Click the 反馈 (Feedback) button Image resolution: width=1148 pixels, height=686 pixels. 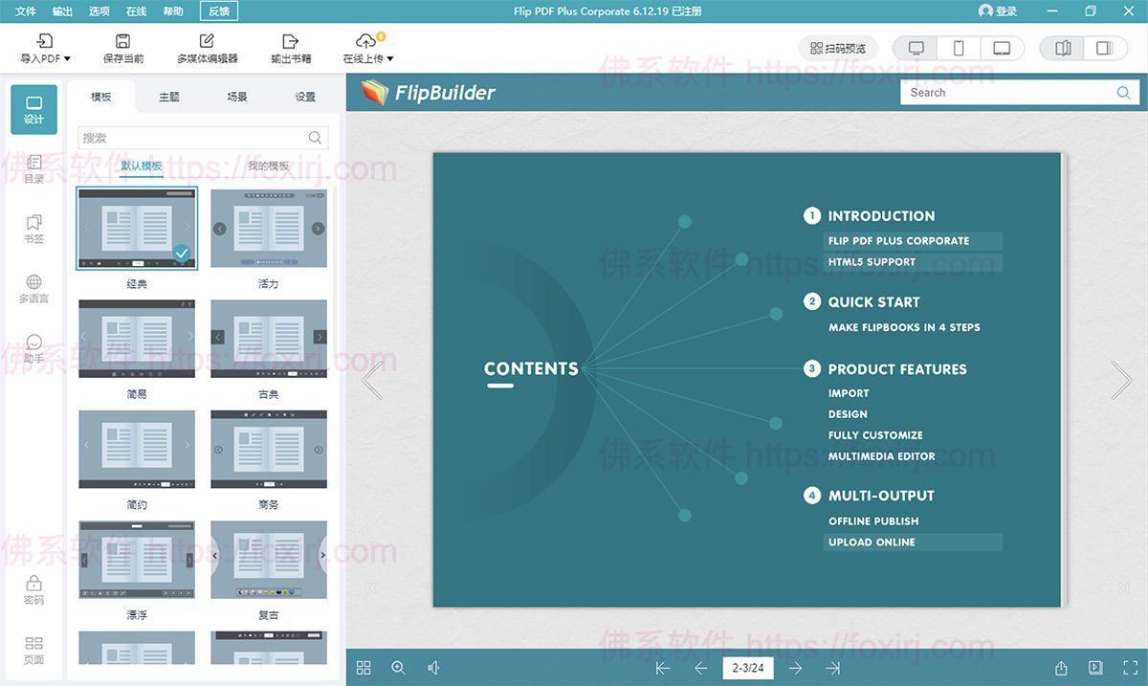tap(218, 11)
